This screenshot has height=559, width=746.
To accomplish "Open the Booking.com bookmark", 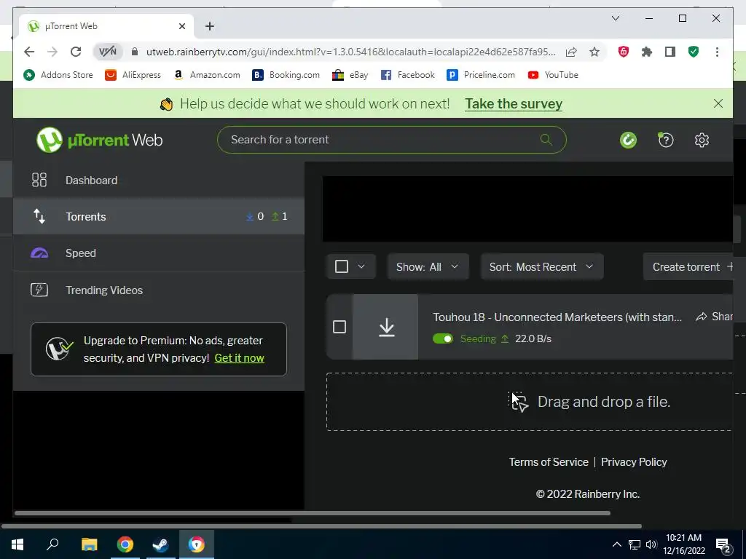I will click(286, 75).
